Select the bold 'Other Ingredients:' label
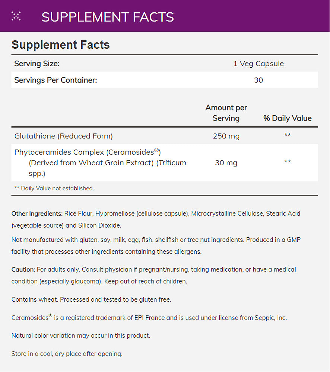The width and height of the screenshot is (330, 372). click(x=37, y=214)
